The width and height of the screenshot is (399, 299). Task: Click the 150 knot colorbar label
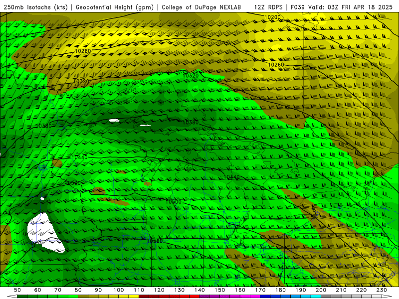(220, 290)
